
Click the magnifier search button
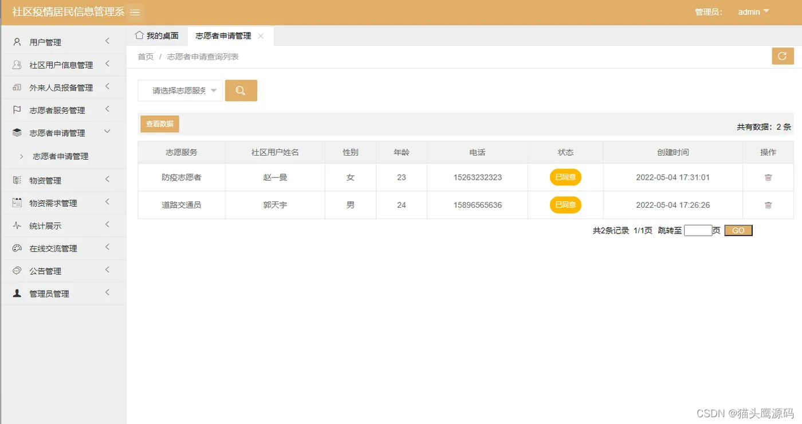tap(241, 90)
